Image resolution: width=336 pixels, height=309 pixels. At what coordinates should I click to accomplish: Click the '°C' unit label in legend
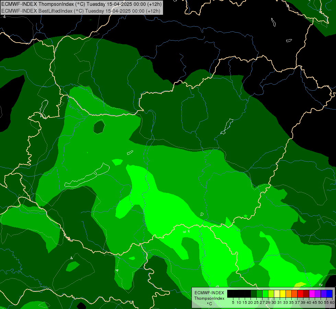tap(210, 304)
